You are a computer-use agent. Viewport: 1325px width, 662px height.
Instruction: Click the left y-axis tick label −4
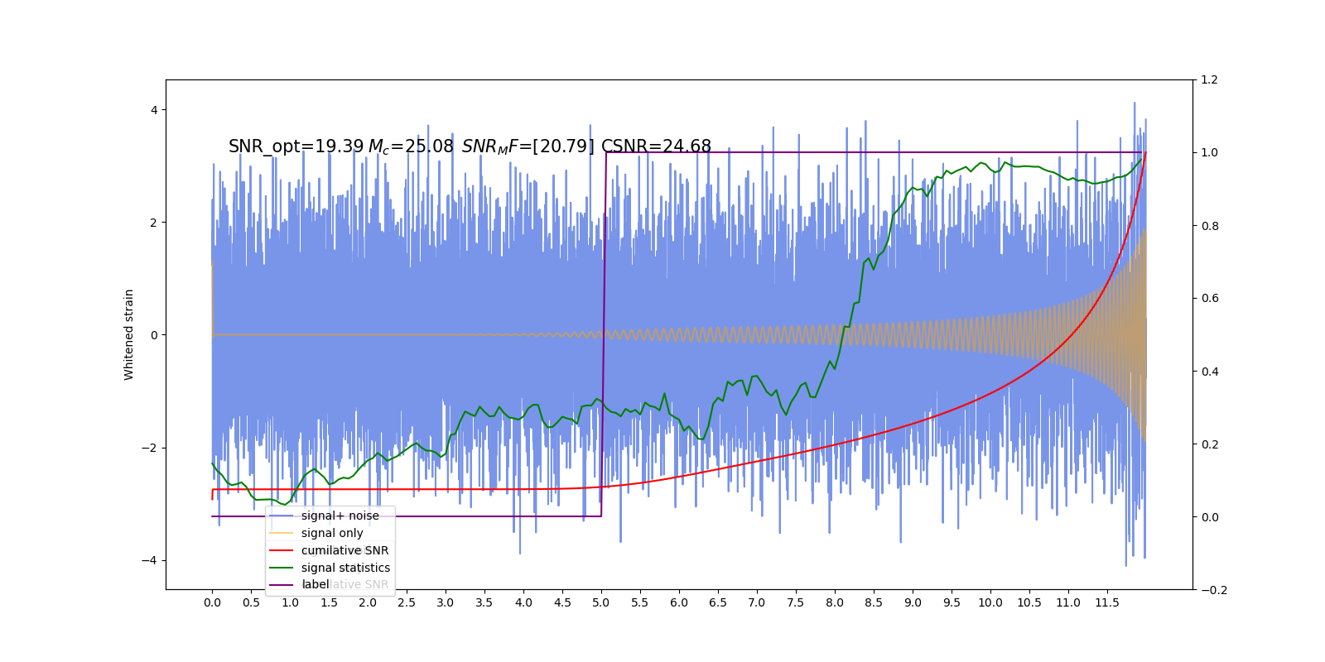coord(150,560)
